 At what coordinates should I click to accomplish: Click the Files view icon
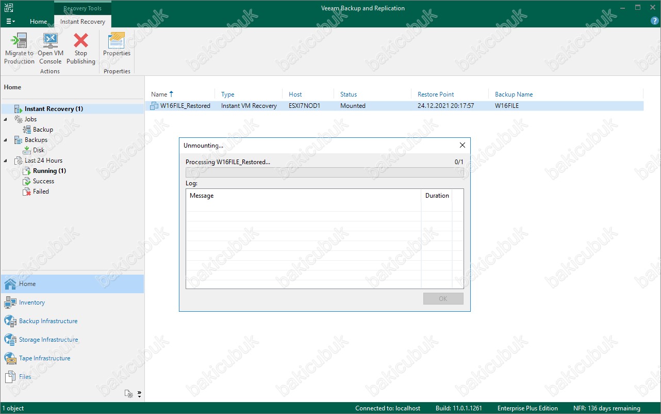[10, 377]
